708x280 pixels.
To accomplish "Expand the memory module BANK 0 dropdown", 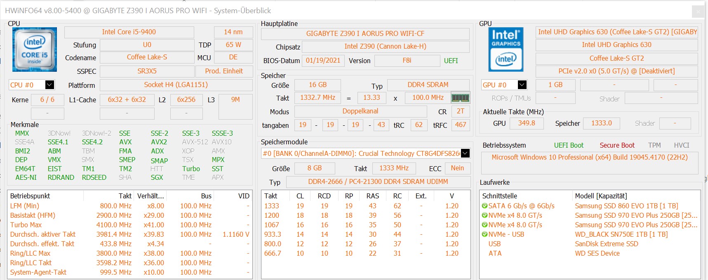I will [465, 153].
